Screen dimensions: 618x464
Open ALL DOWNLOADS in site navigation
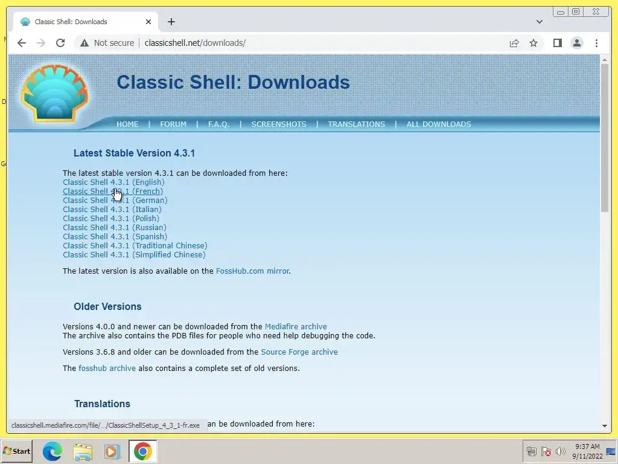point(439,124)
